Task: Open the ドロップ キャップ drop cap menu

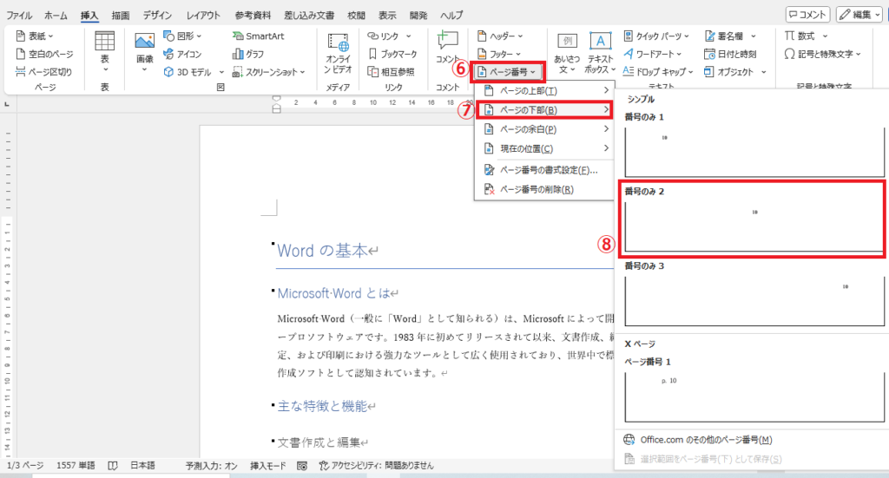Action: click(x=658, y=72)
